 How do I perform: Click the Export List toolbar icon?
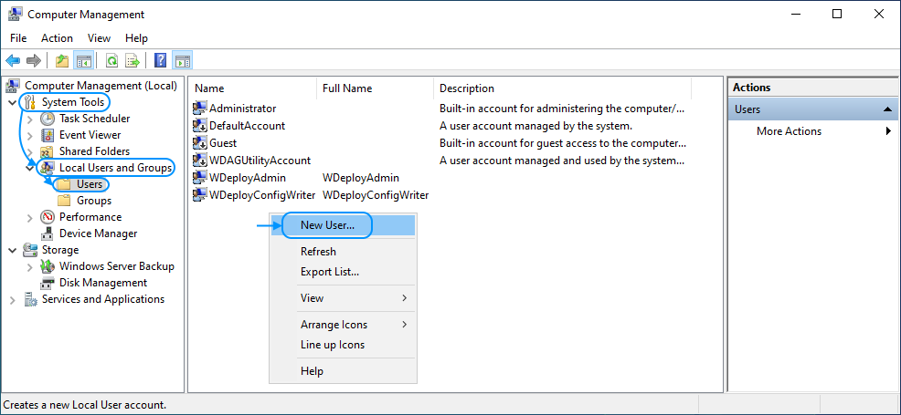pyautogui.click(x=132, y=60)
